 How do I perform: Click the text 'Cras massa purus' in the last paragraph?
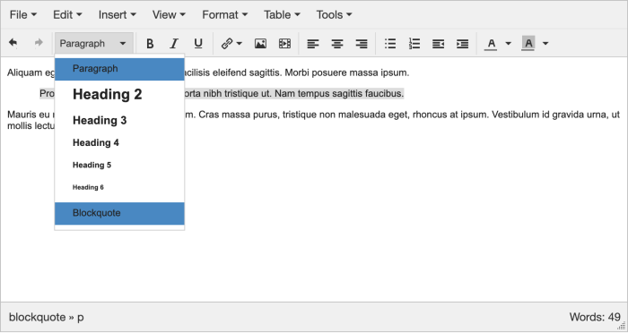(x=239, y=115)
